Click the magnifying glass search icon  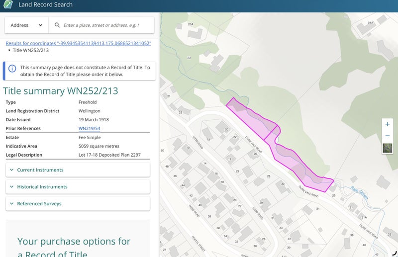tap(57, 25)
